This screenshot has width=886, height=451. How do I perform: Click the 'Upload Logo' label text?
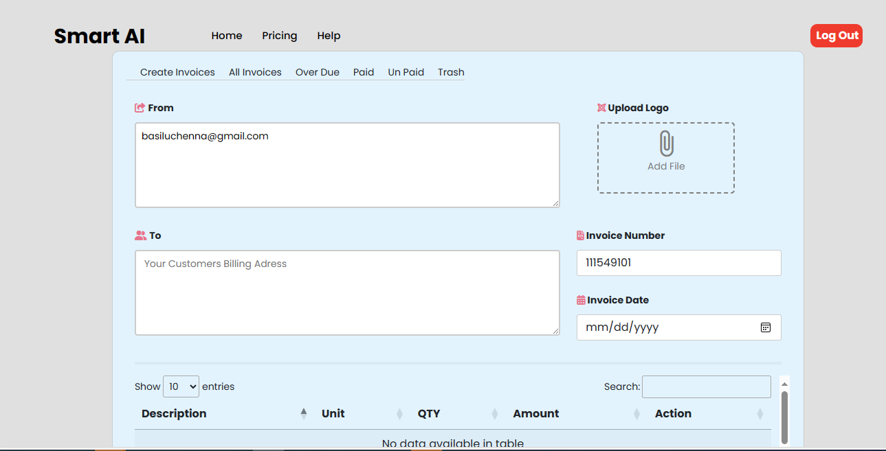[639, 108]
